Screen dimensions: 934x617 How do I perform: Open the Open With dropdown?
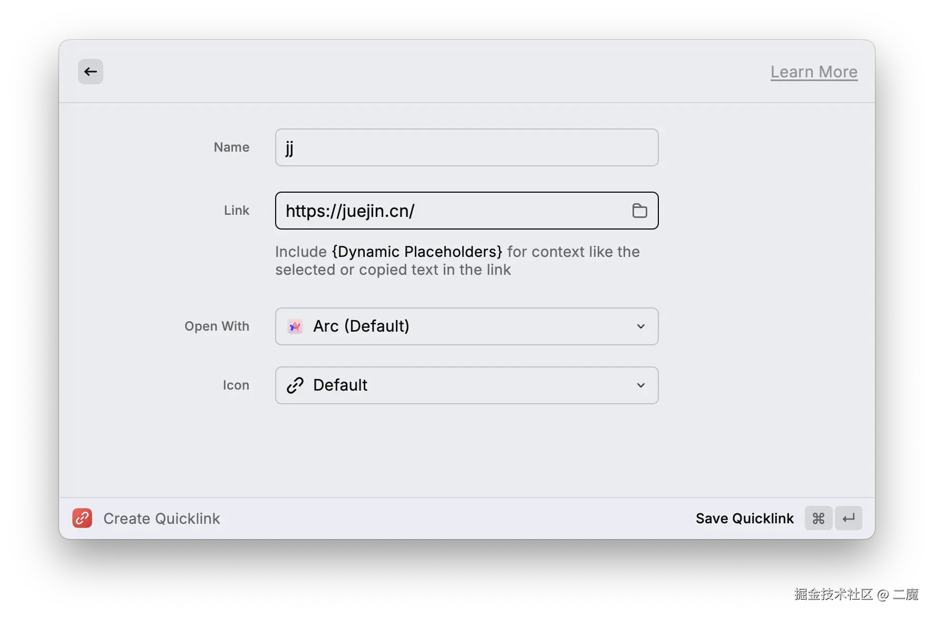click(x=466, y=326)
